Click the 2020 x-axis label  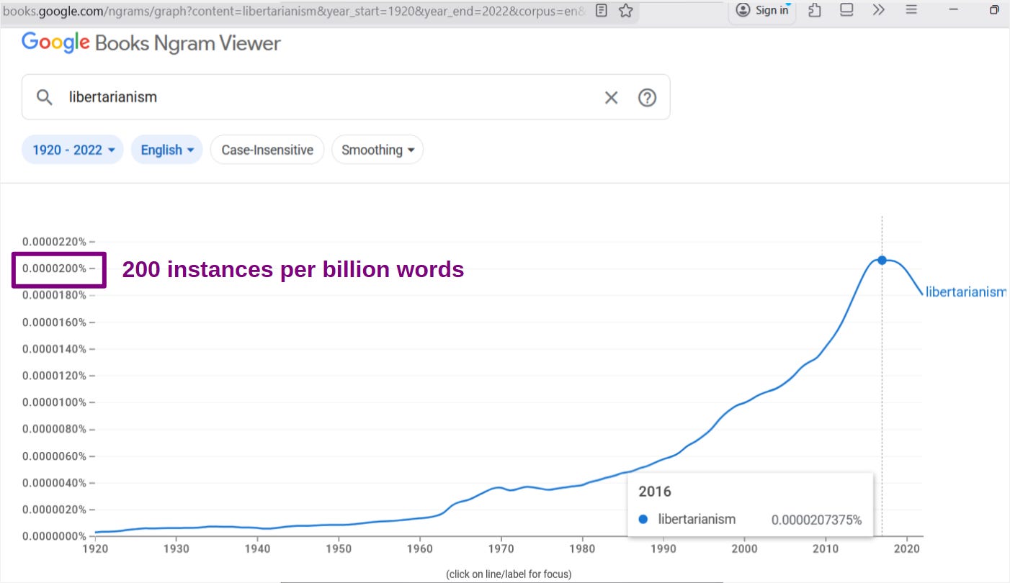coord(907,548)
